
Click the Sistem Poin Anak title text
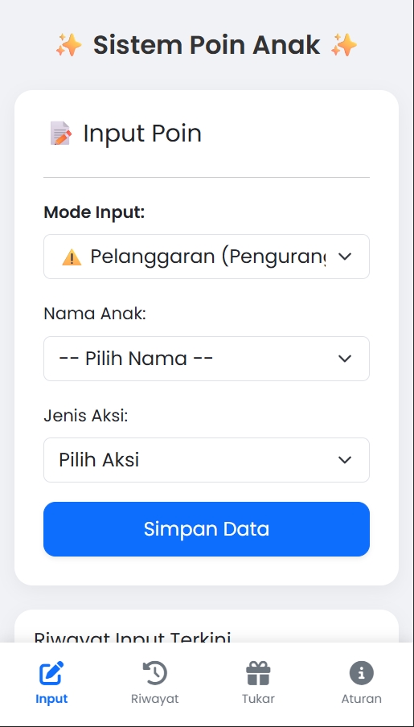(x=207, y=45)
